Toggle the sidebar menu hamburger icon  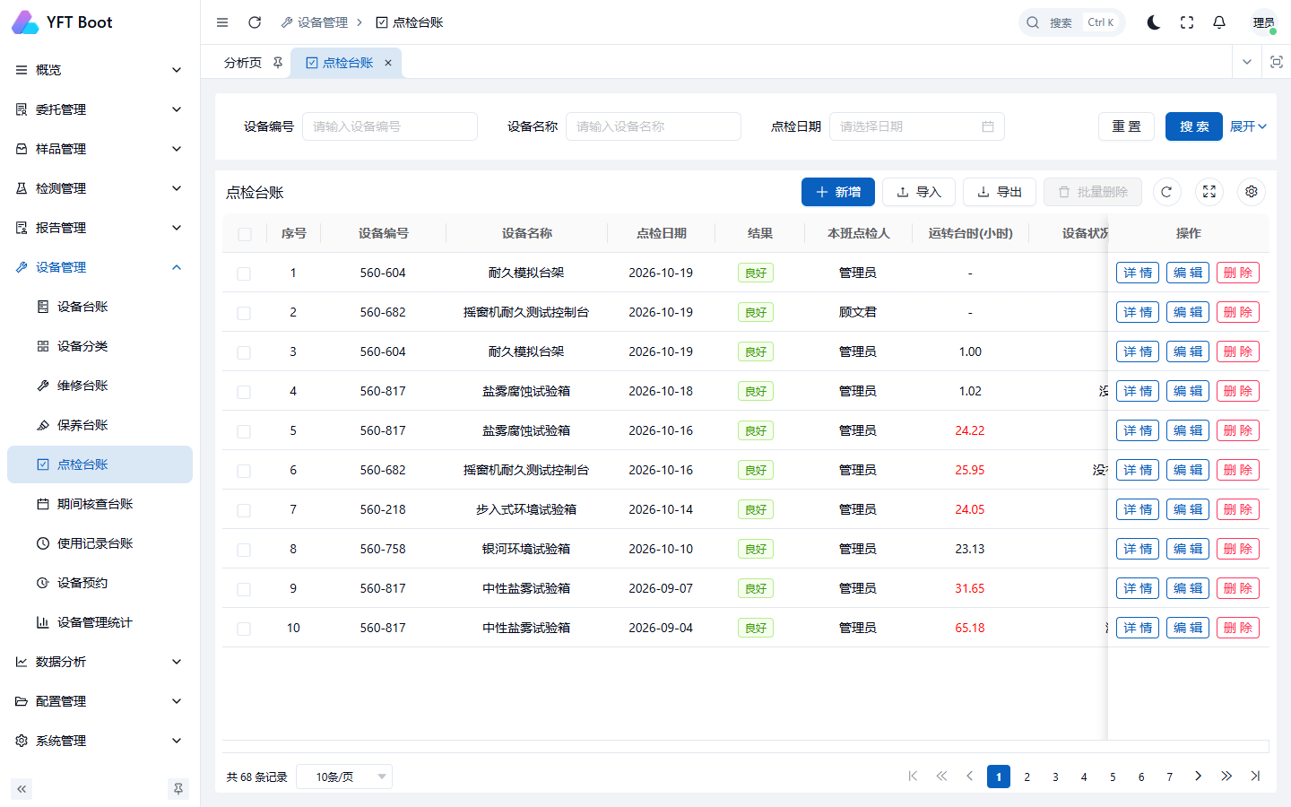coord(222,22)
